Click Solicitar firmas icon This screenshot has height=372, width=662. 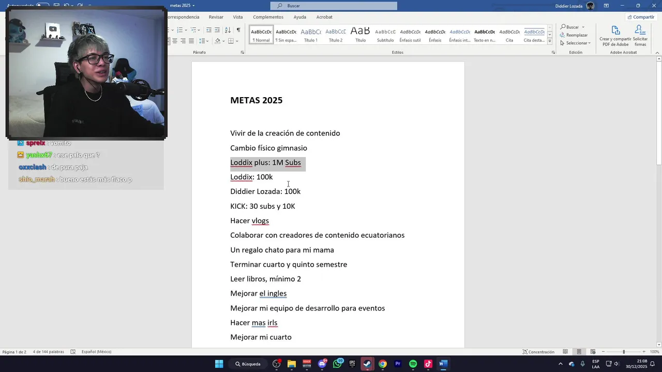(x=640, y=36)
